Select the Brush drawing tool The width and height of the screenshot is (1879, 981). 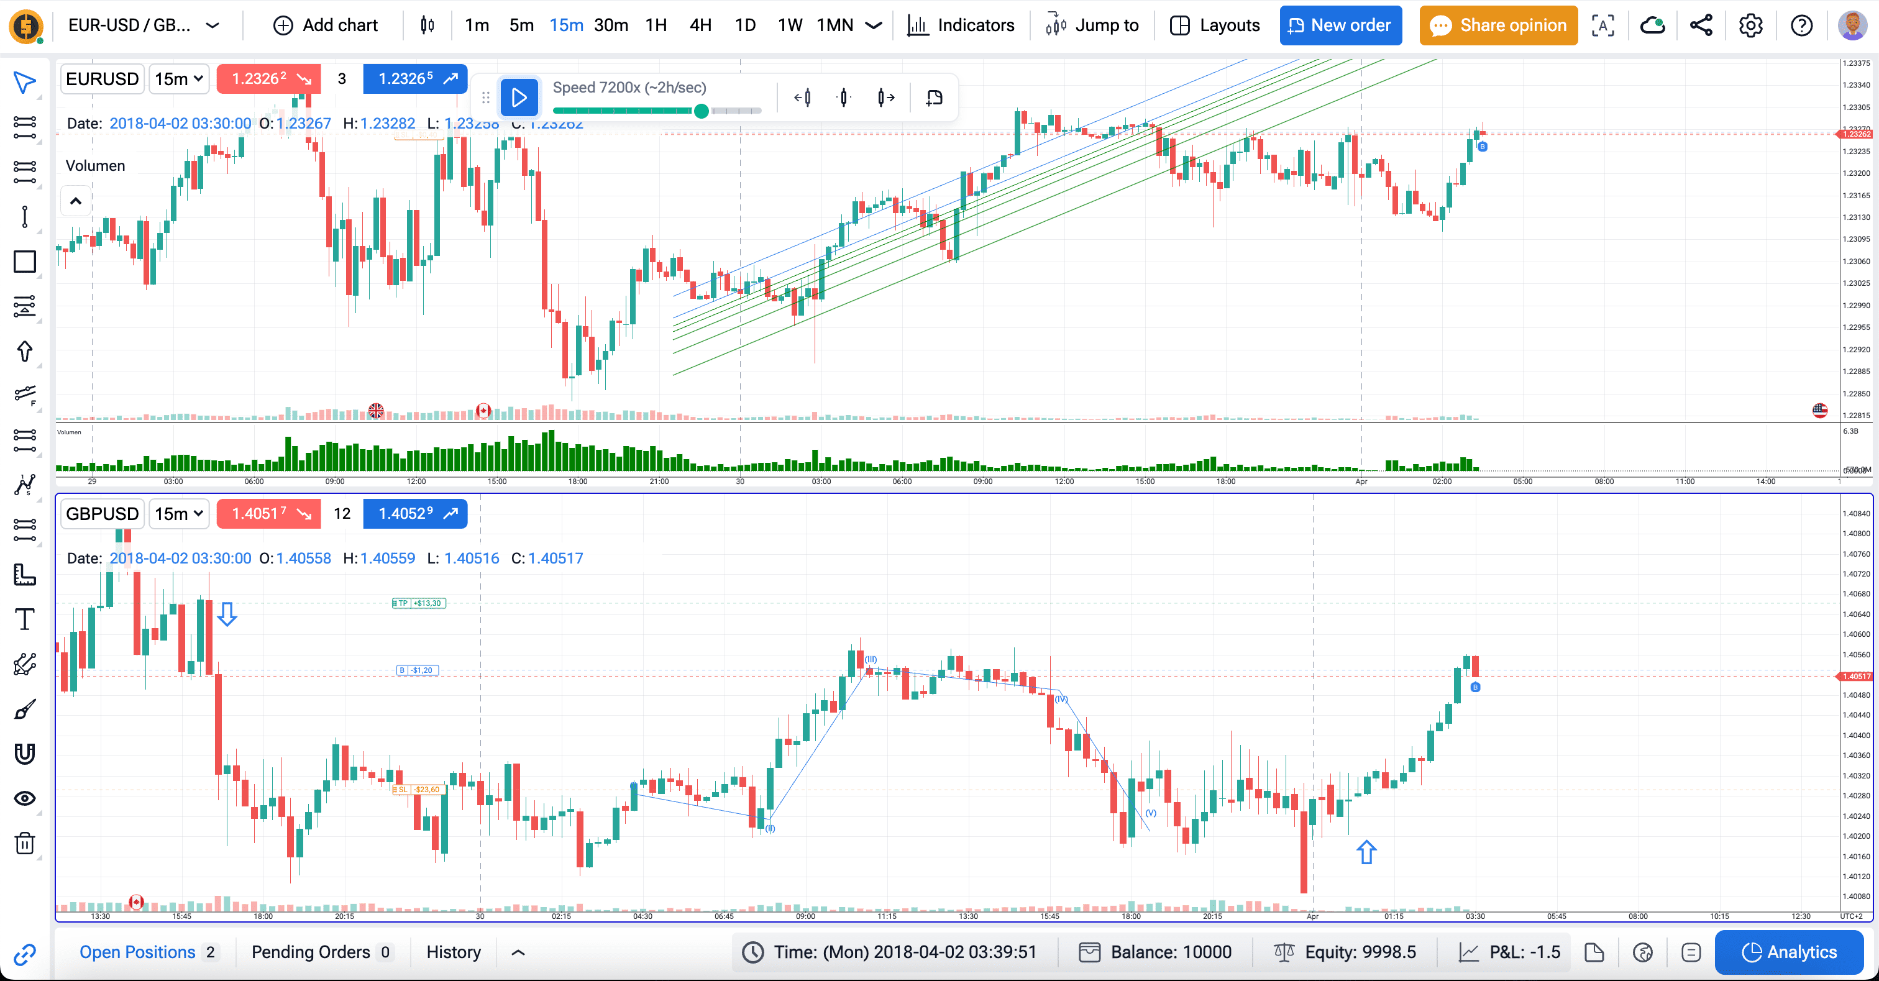[x=25, y=708]
